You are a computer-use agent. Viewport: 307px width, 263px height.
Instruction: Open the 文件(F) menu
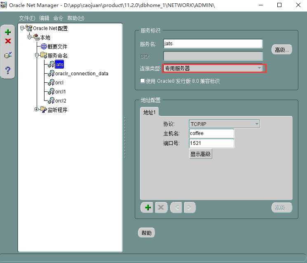point(27,18)
